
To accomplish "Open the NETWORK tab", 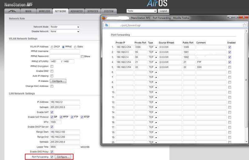I will 60,11.
